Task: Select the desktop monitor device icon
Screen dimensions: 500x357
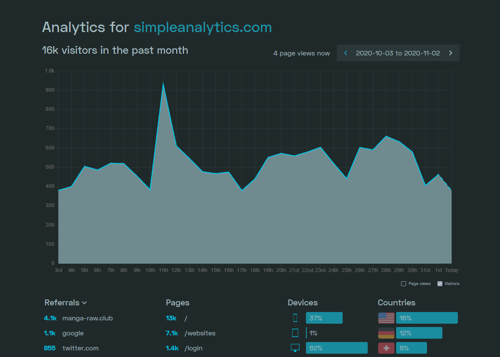Action: point(295,348)
